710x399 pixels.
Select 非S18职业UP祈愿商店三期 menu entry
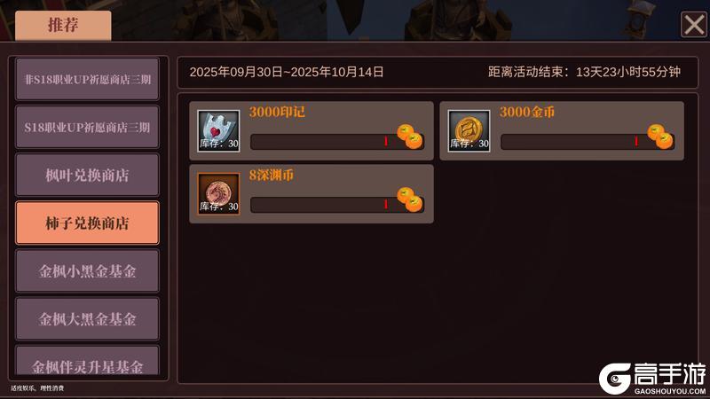[x=87, y=79]
